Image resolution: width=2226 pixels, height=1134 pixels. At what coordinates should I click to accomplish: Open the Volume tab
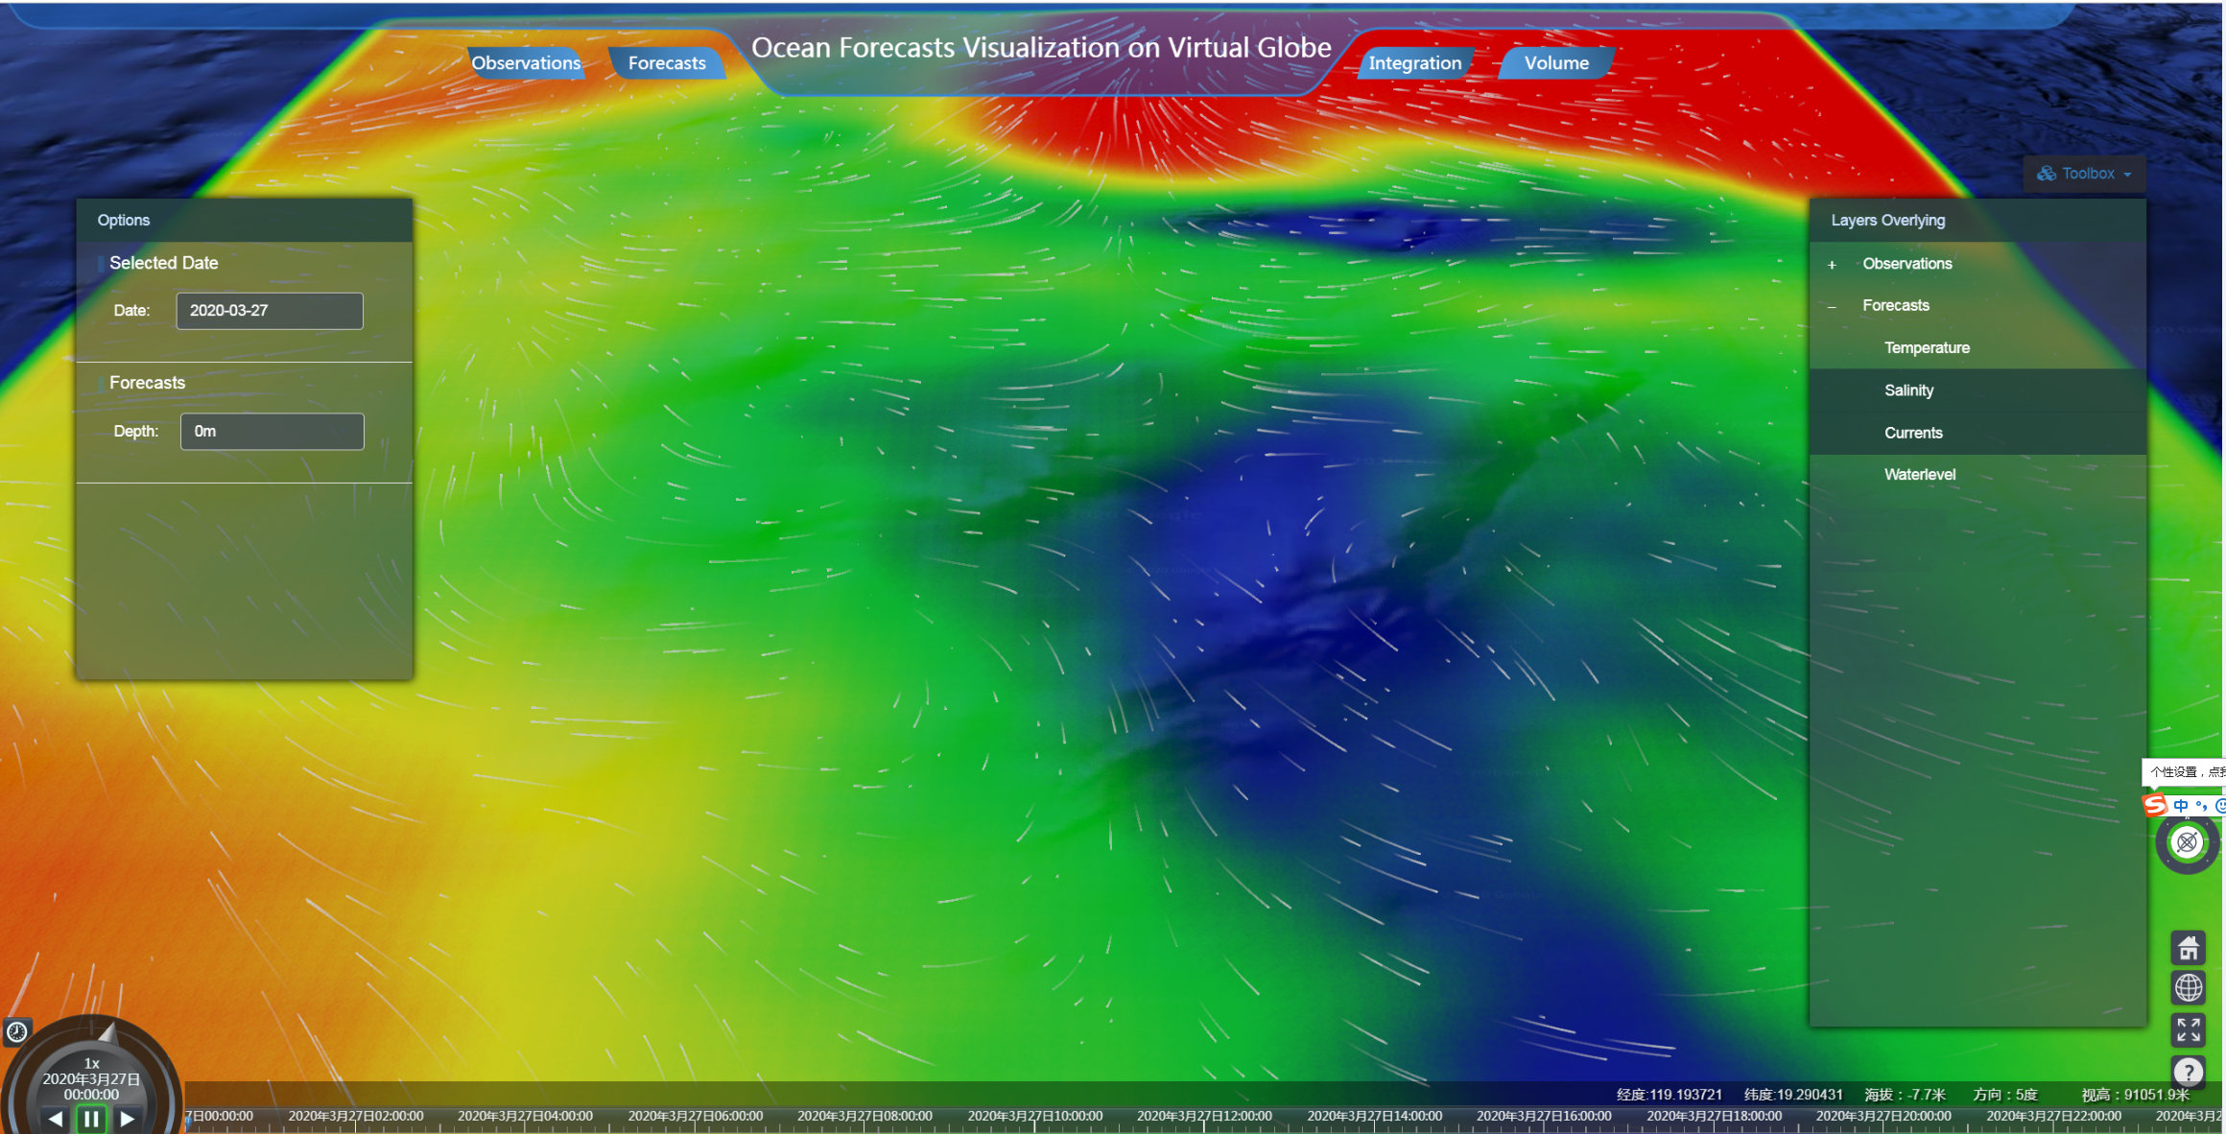pos(1555,63)
